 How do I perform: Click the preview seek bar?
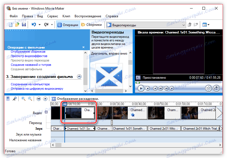click(178, 83)
